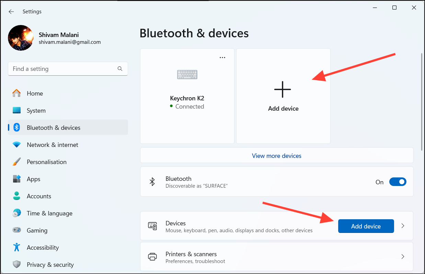Click Discoverable as "SURFACE" text
Screen dimensions: 425x274
click(x=197, y=186)
